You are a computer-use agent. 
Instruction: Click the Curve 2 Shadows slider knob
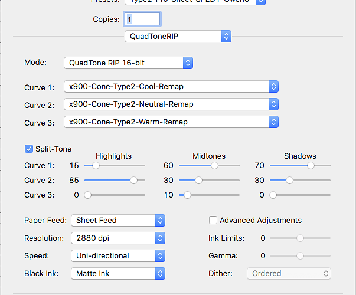pyautogui.click(x=289, y=180)
